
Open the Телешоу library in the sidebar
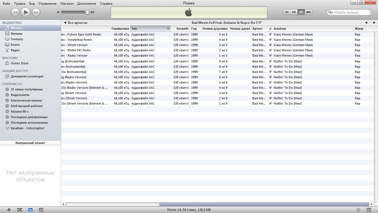[x=30, y=39]
